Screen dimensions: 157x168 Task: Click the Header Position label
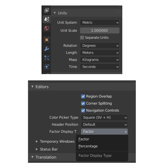click(65, 124)
